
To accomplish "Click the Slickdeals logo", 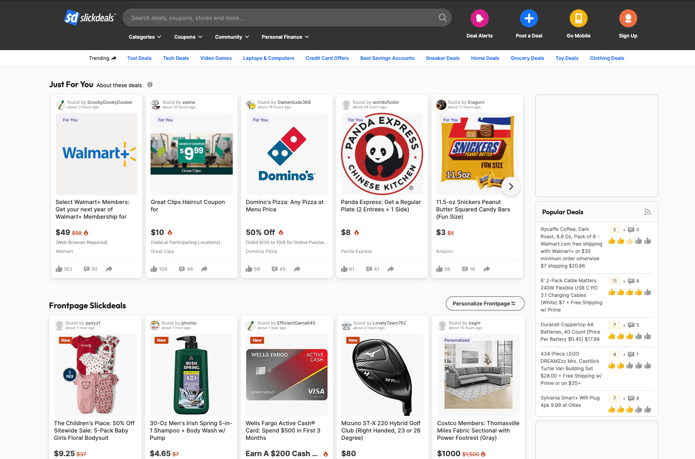I will pyautogui.click(x=90, y=18).
